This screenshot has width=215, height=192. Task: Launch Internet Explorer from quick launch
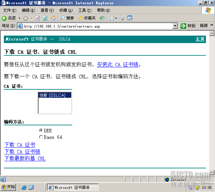pyautogui.click(x=24, y=187)
